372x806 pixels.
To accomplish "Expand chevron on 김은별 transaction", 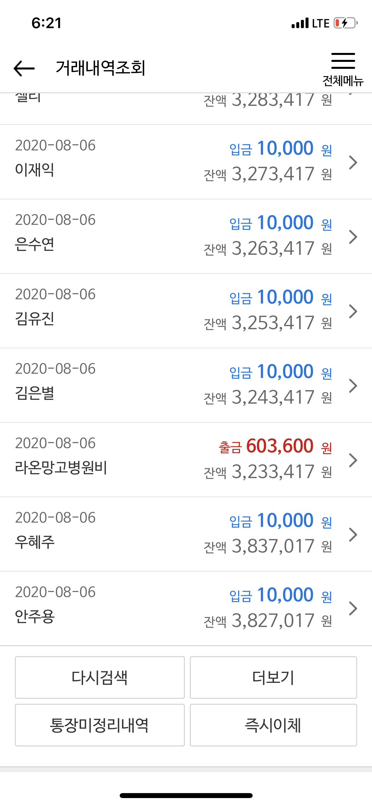I will coord(353,386).
